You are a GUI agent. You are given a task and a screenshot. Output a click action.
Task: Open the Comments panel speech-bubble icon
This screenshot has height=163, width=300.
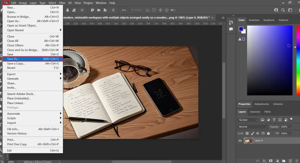click(231, 29)
